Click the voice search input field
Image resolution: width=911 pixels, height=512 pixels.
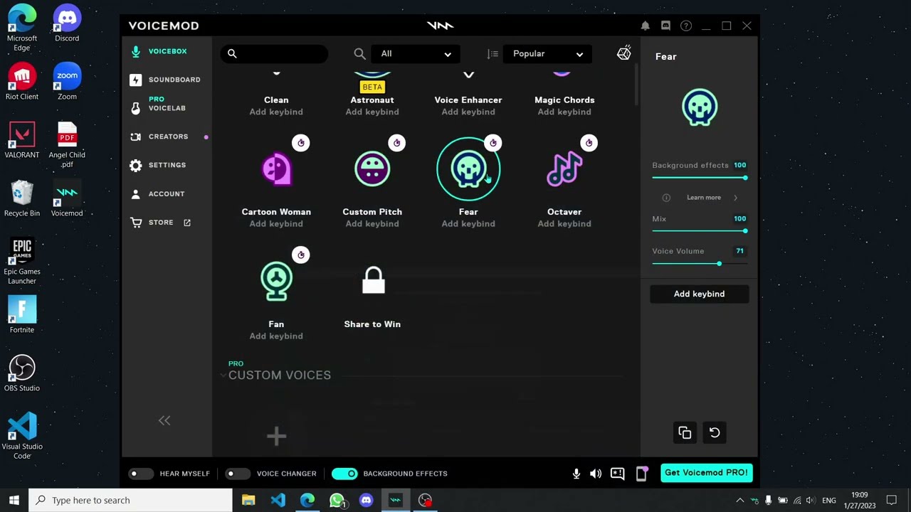tap(275, 53)
